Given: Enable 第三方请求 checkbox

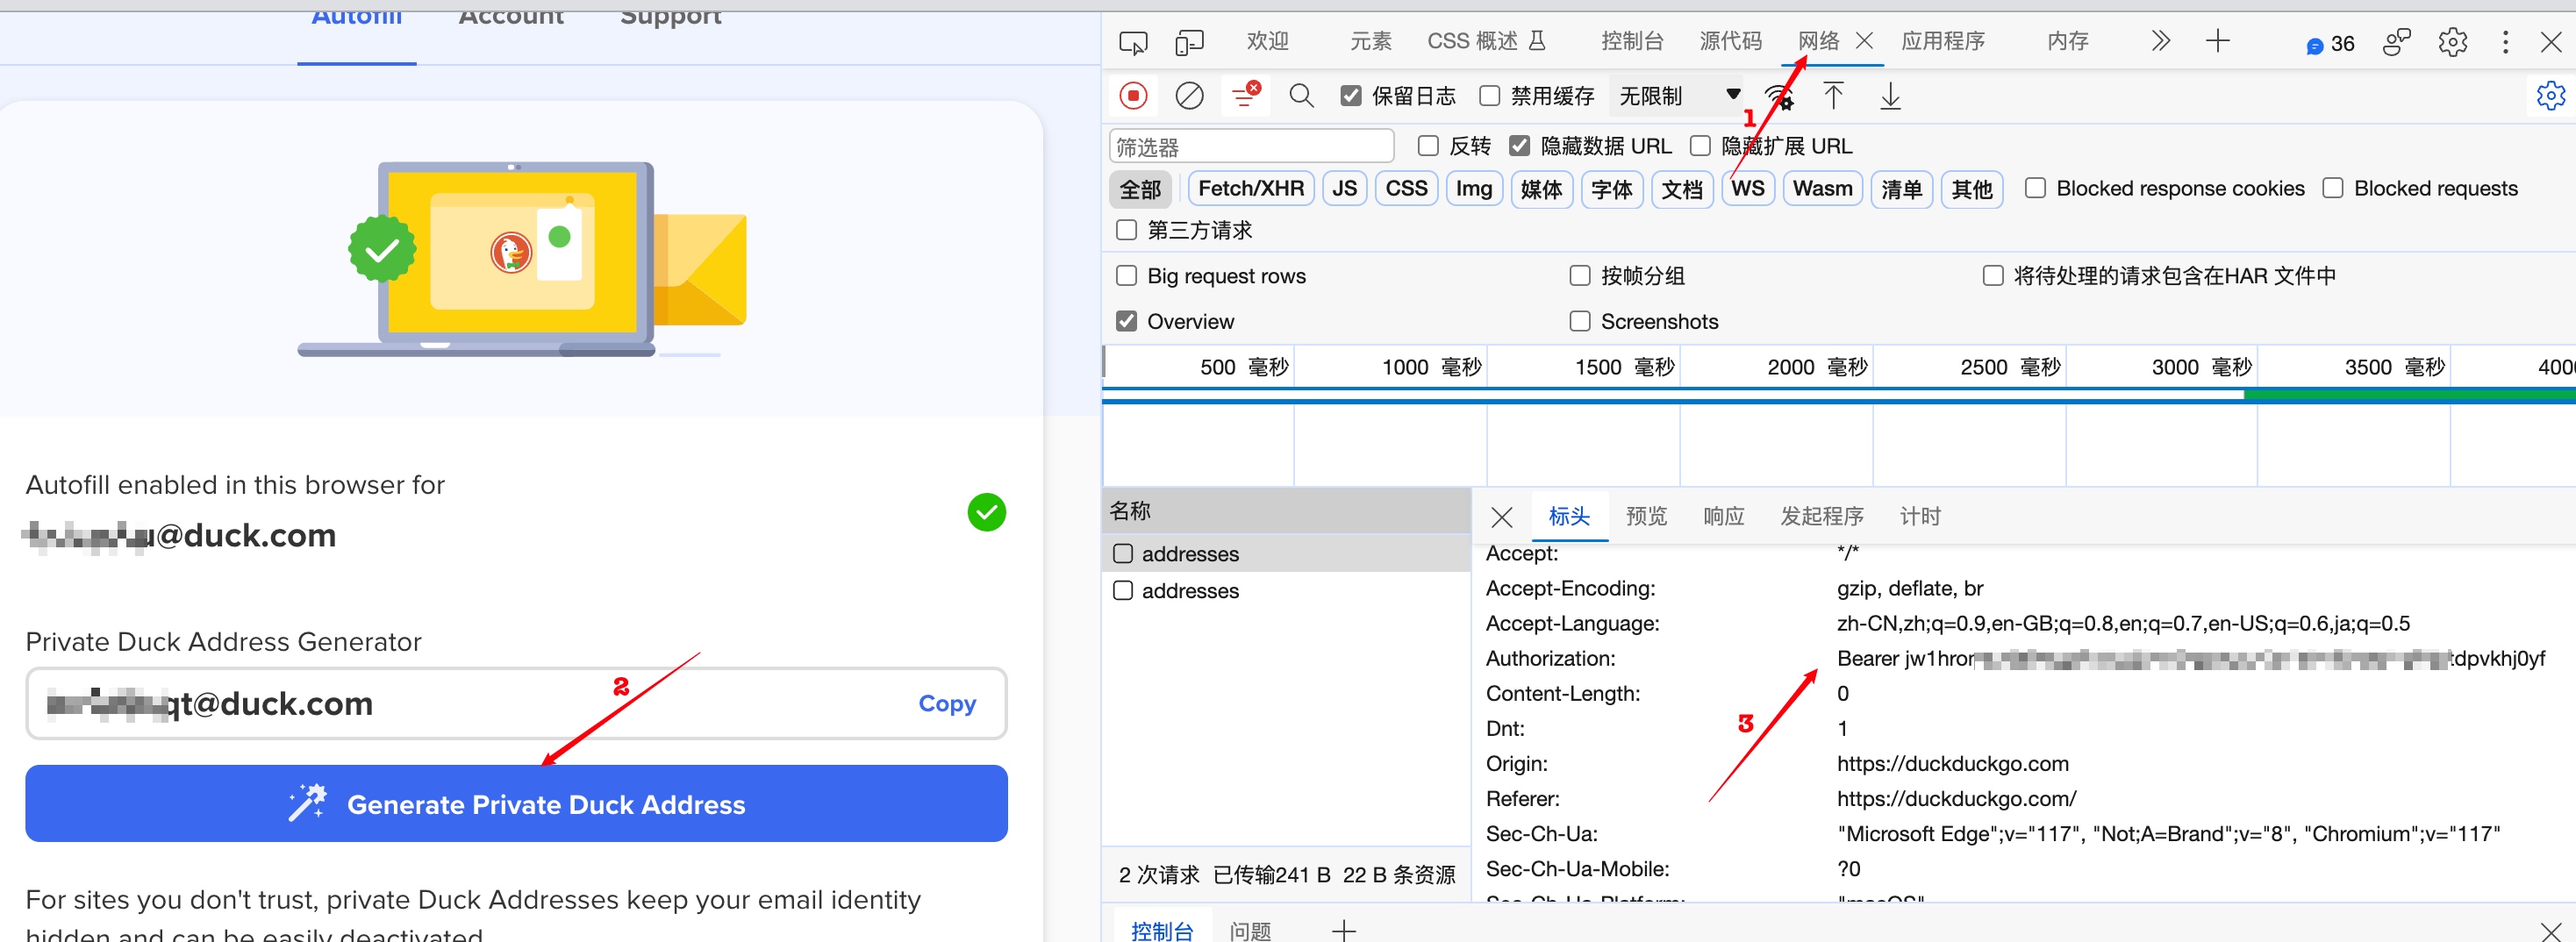Looking at the screenshot, I should (x=1126, y=230).
